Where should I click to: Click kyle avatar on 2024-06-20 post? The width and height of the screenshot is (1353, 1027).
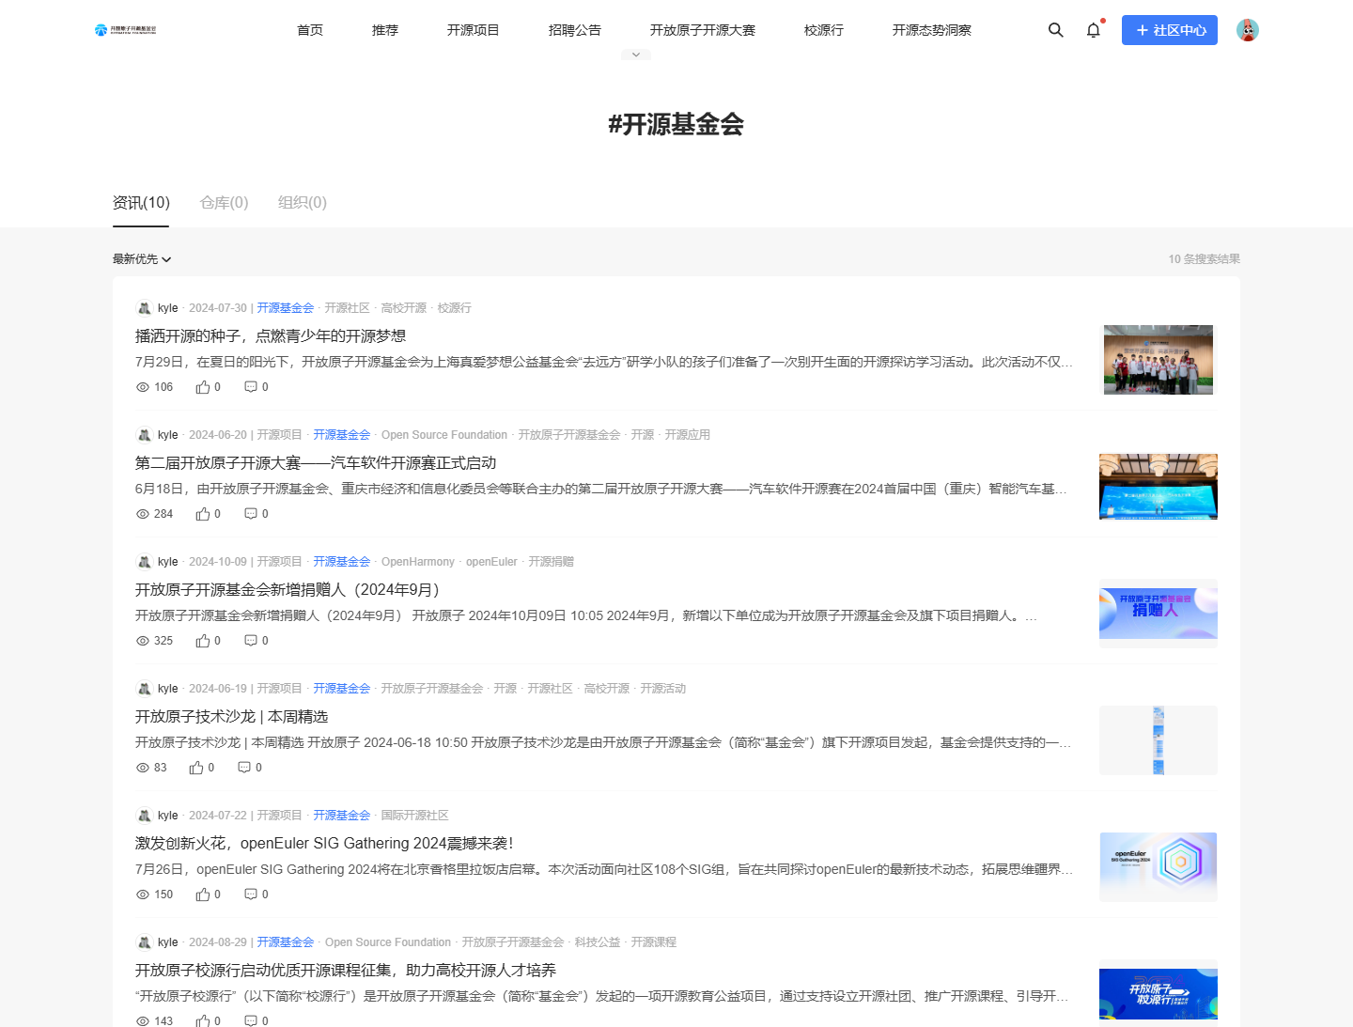pos(144,435)
